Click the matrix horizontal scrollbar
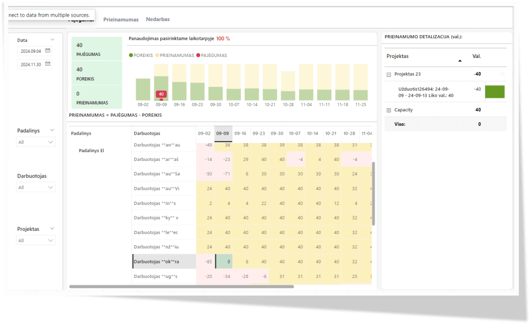Image resolution: width=530 pixels, height=324 pixels. 181,286
